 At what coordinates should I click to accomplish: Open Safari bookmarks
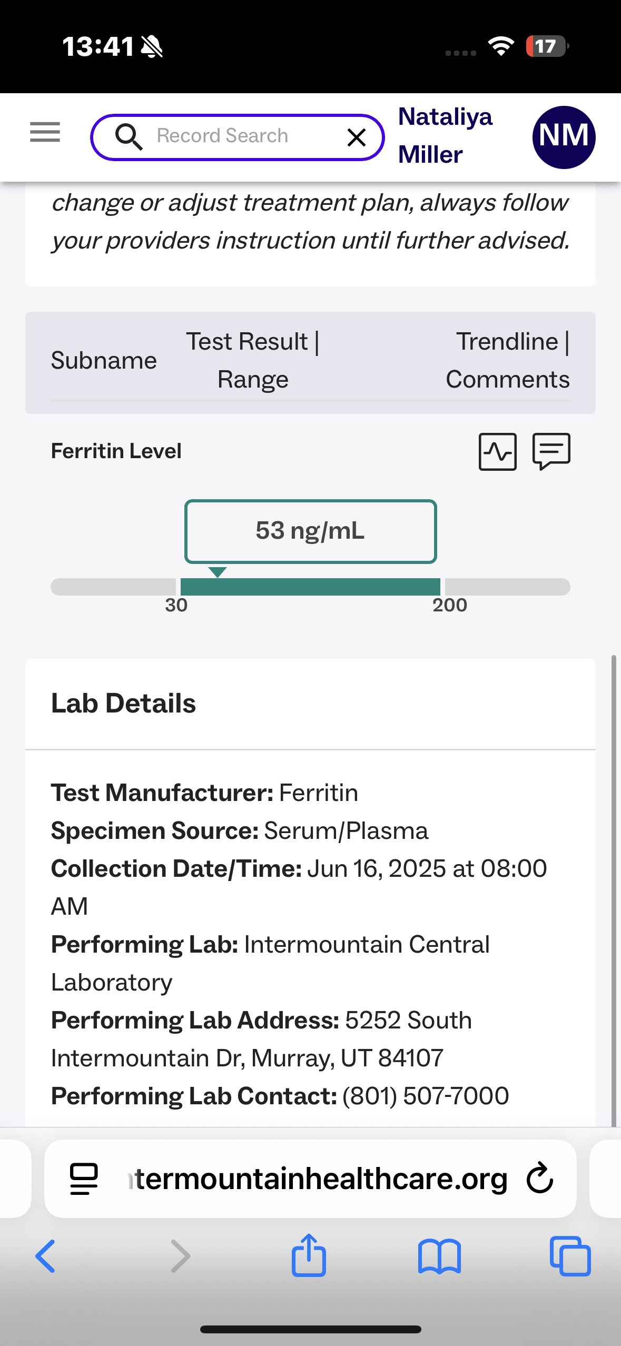(x=439, y=1256)
